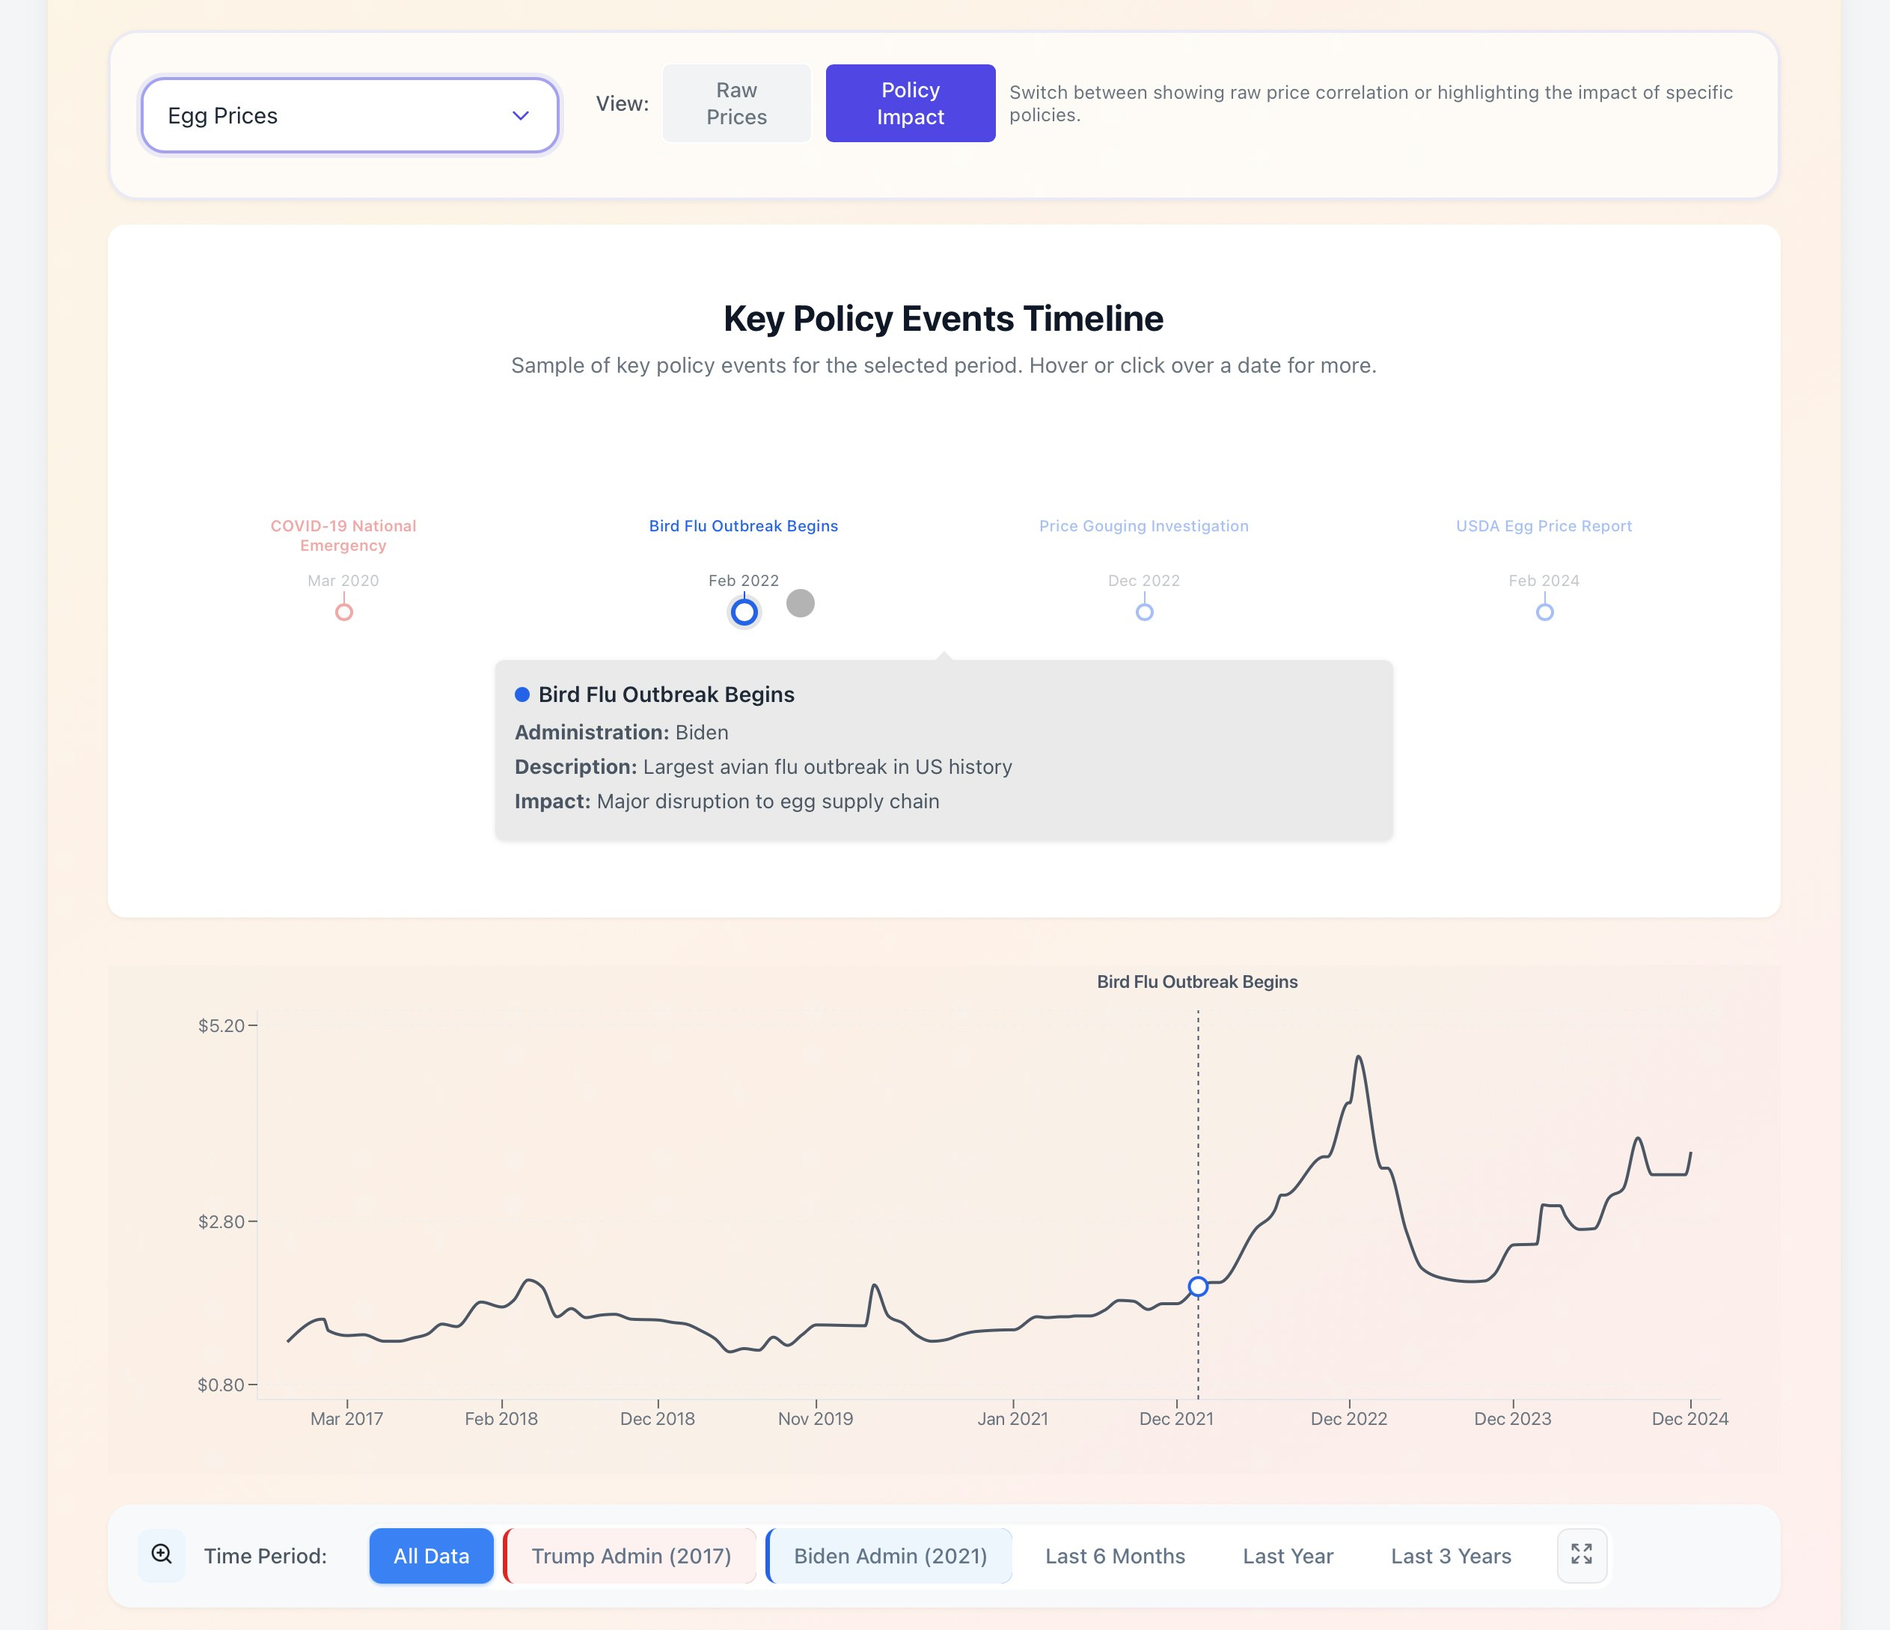The width and height of the screenshot is (1890, 1630).
Task: Click the Feb 2022 timeline marker circle
Action: point(744,612)
